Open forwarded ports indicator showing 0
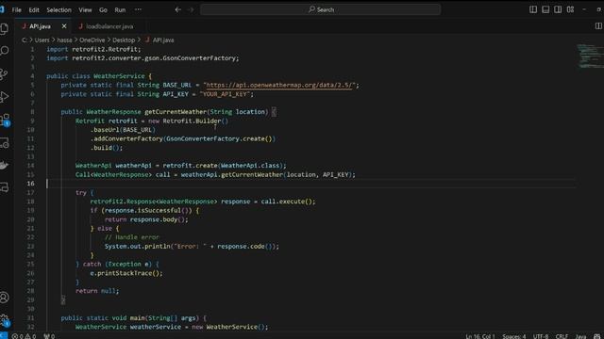The width and height of the screenshot is (604, 339). [49, 336]
